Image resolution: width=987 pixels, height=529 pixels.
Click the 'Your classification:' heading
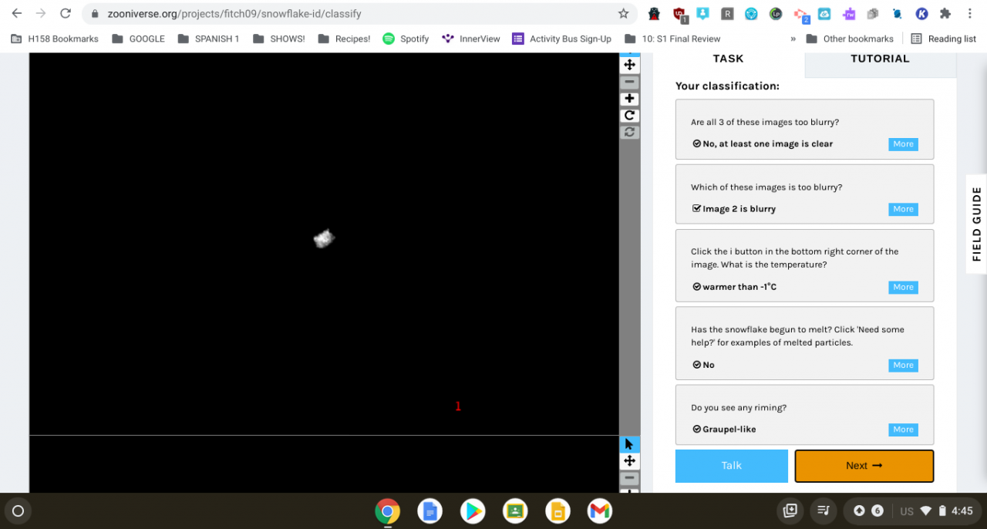pyautogui.click(x=727, y=86)
